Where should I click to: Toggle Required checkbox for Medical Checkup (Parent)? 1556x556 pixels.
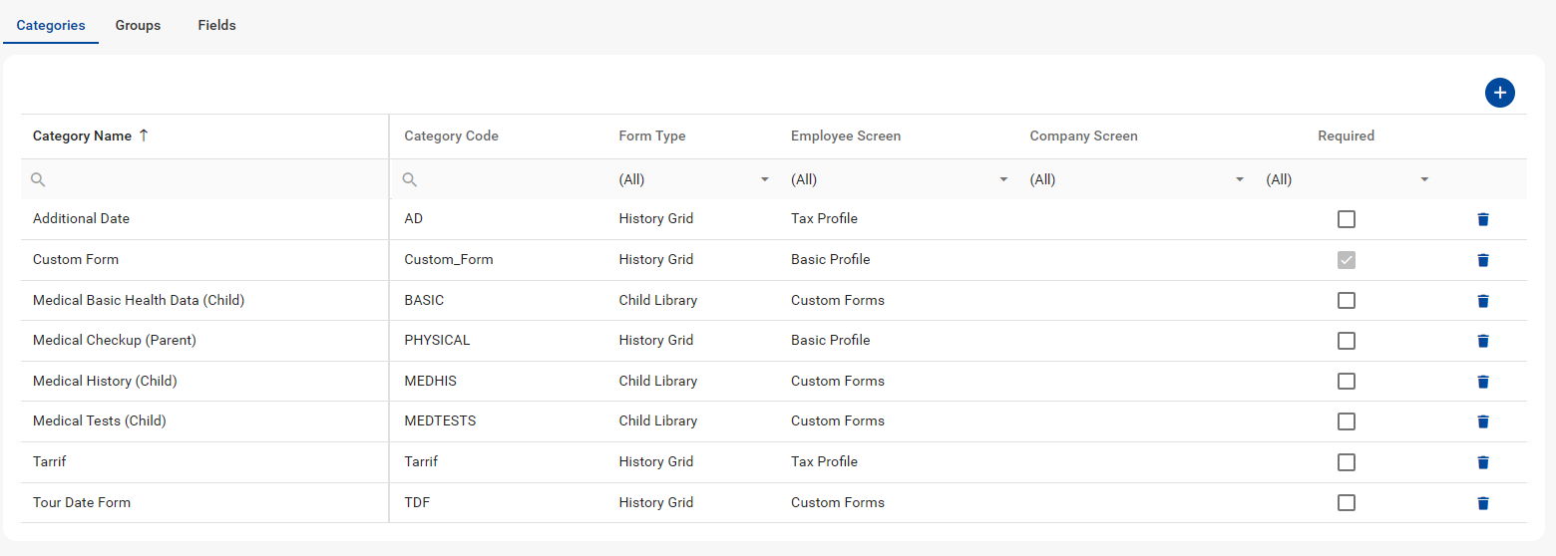point(1347,341)
